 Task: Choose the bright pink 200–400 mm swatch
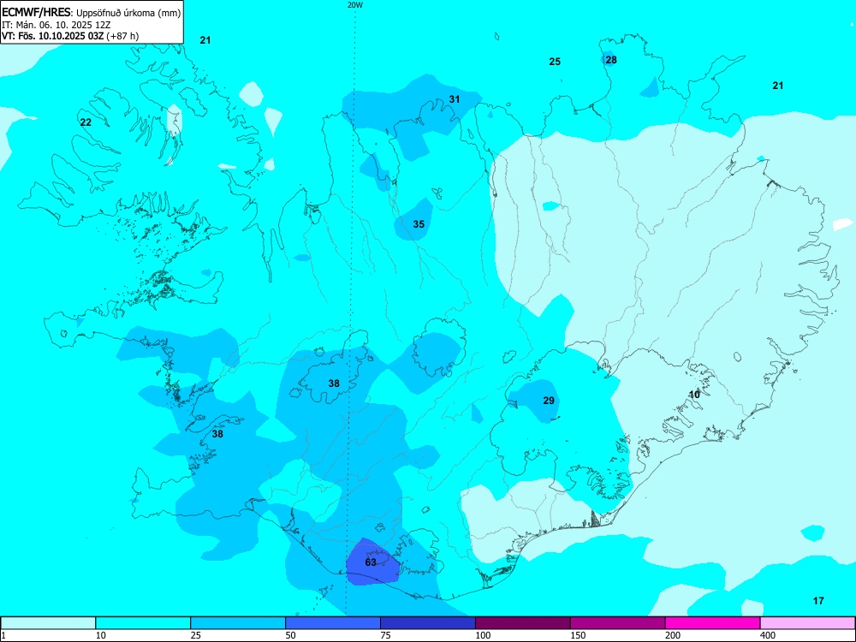click(x=713, y=623)
